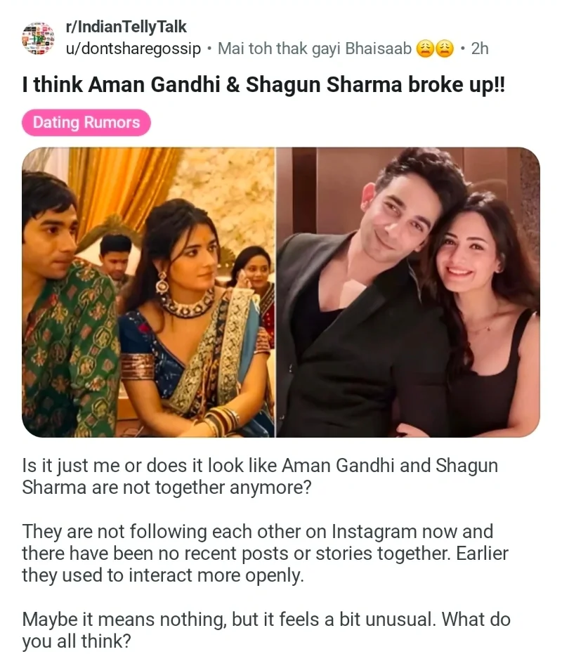The height and width of the screenshot is (654, 562).
Task: Filter by the Dating Rumors flair
Action: (86, 123)
